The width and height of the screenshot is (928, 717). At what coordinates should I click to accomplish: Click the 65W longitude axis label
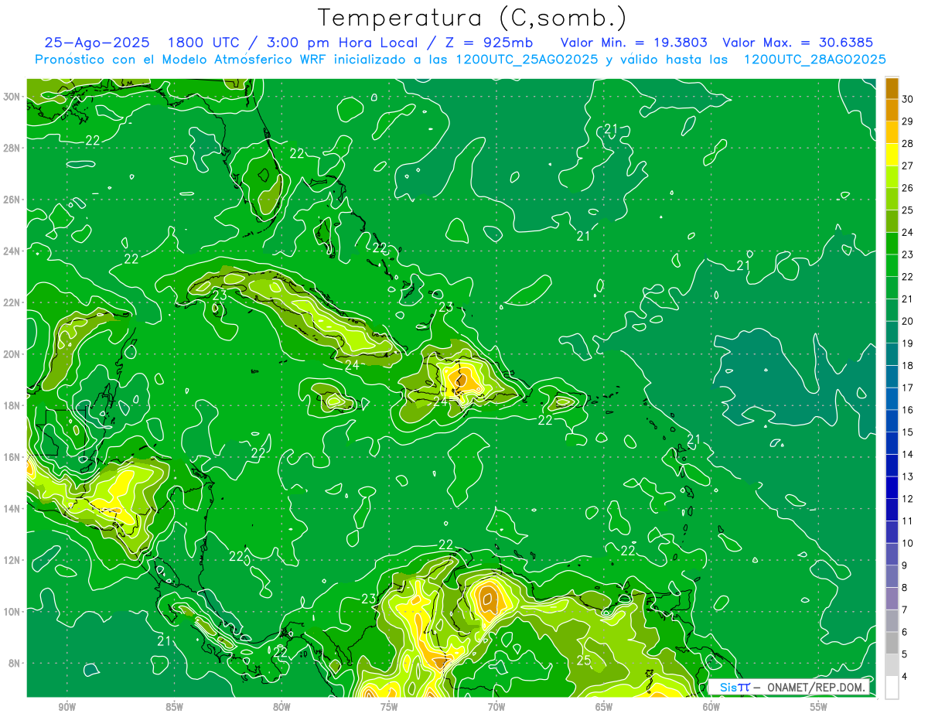click(604, 707)
